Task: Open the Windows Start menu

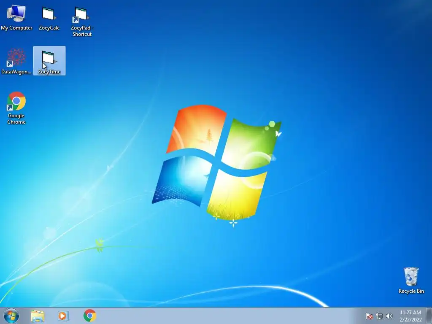Action: click(11, 316)
